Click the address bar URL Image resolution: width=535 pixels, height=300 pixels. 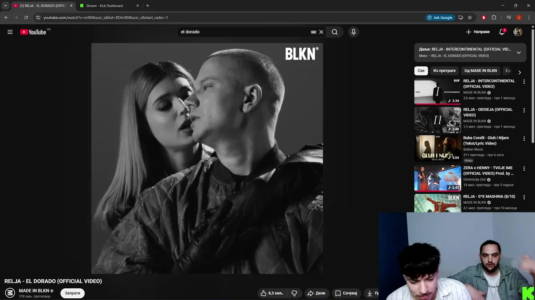[x=106, y=17]
